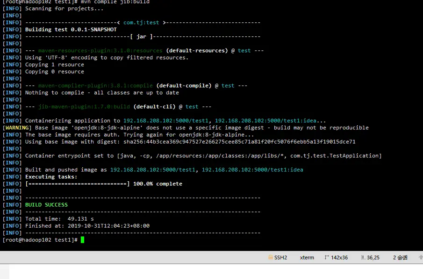Click the maven-resources-plugin:3.1.0:resources text
The image size is (423, 279).
(x=100, y=50)
